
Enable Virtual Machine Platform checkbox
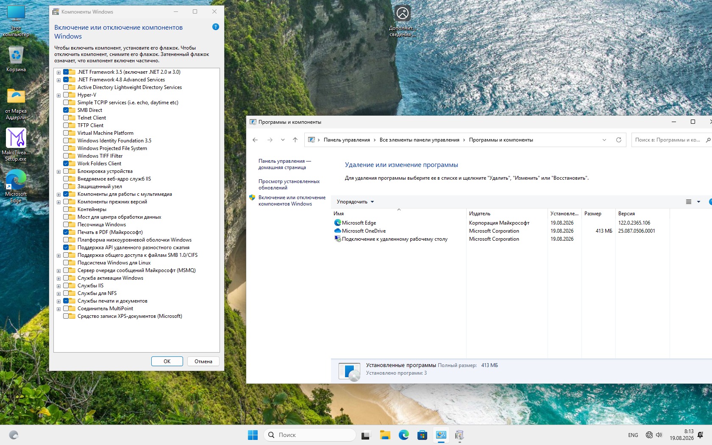point(66,133)
